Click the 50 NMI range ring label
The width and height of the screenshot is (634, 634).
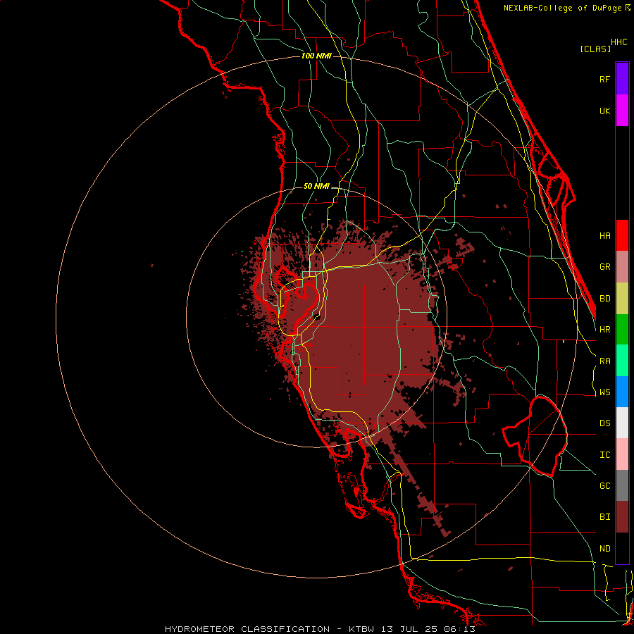[316, 186]
